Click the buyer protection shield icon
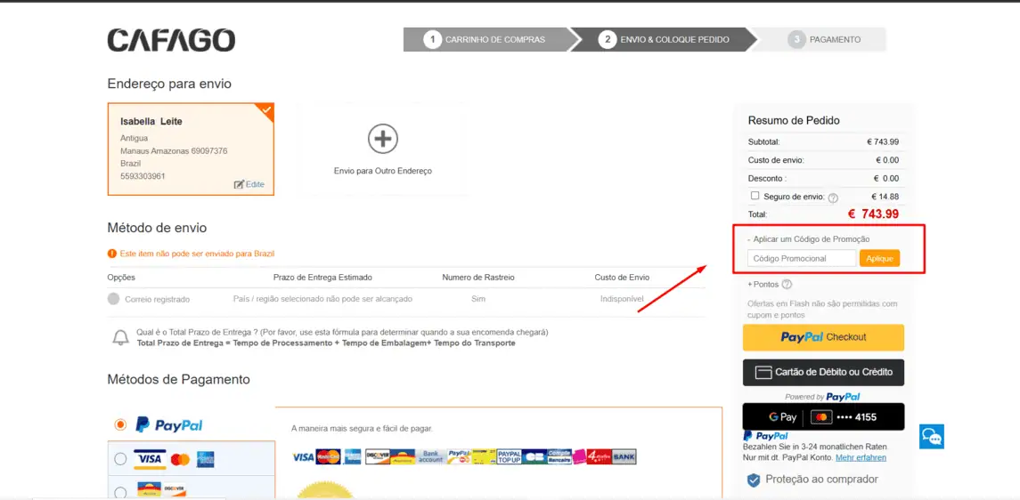1020x500 pixels. point(754,480)
